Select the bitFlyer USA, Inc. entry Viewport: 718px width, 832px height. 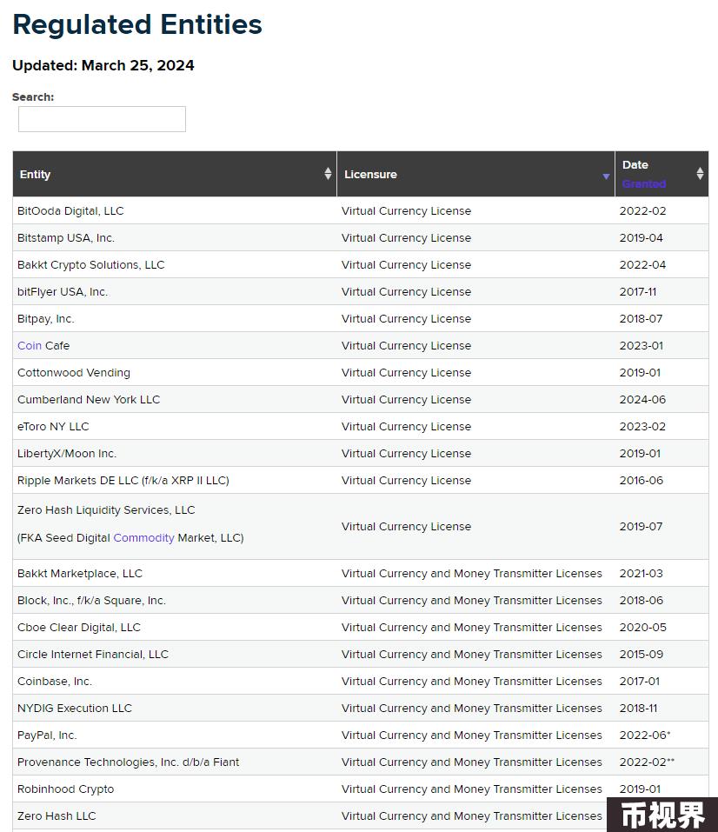tap(63, 292)
